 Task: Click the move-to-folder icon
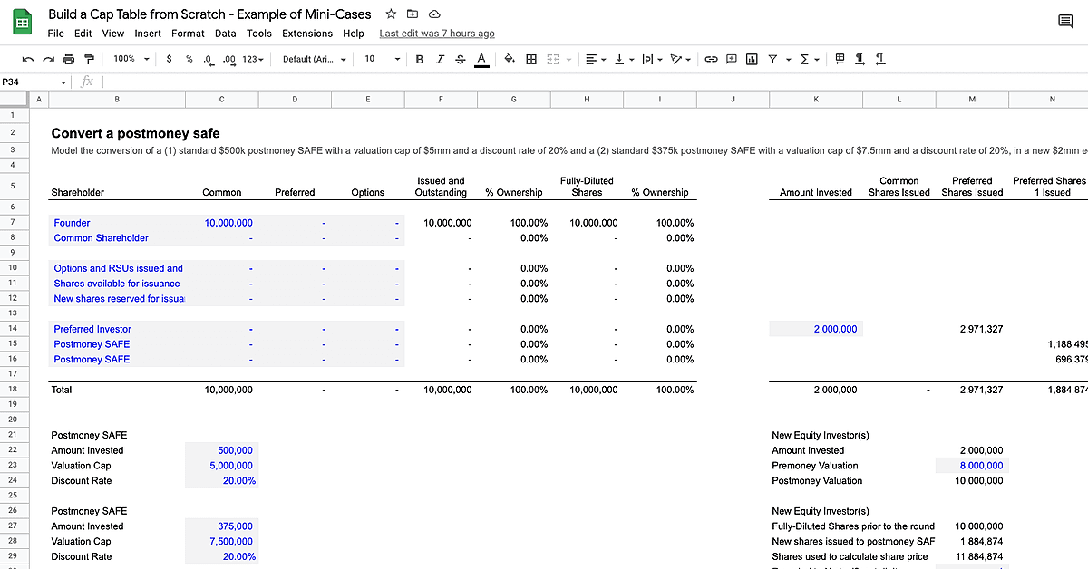click(x=413, y=14)
